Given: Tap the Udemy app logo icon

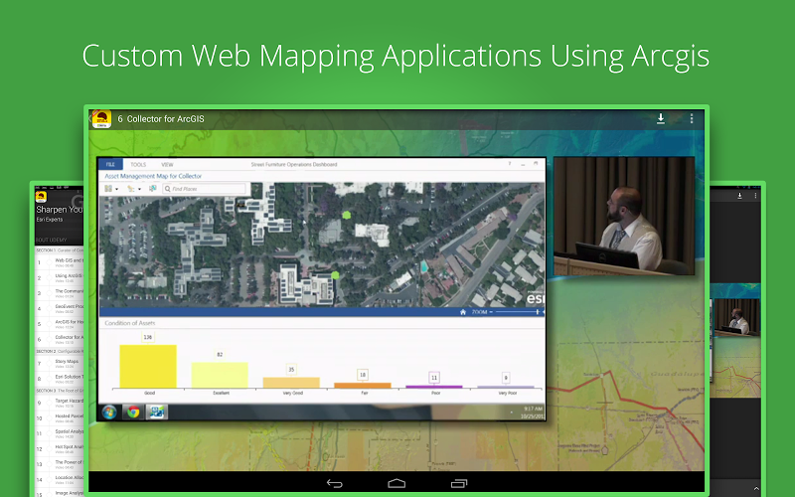Looking at the screenshot, I should (x=101, y=118).
